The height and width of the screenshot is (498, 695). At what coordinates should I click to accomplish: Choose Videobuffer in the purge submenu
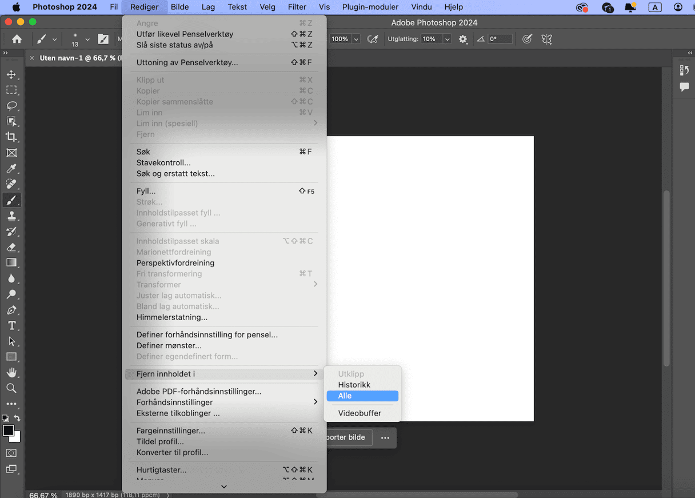[x=362, y=413]
